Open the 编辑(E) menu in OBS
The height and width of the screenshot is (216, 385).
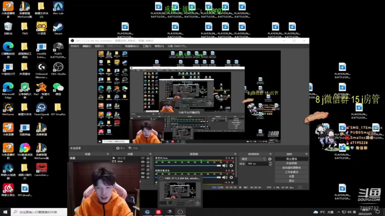coord(87,46)
